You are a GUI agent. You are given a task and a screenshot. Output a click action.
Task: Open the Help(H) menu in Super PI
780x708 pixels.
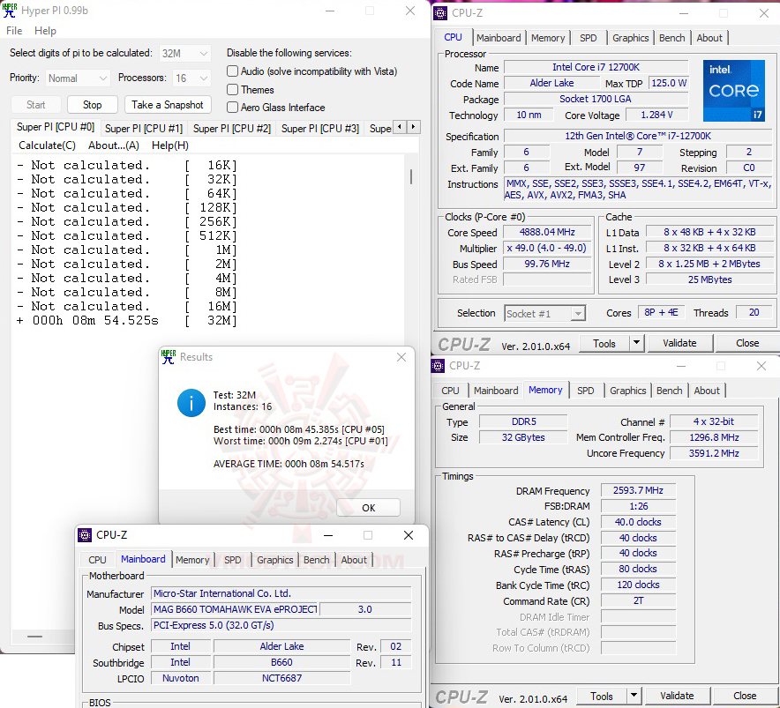(170, 145)
